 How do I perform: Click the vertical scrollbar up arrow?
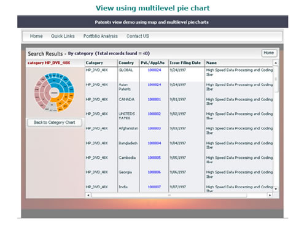276,63
